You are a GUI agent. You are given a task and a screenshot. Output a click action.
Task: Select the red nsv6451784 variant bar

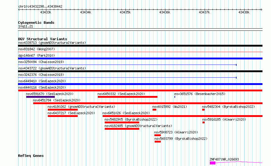click(148, 103)
